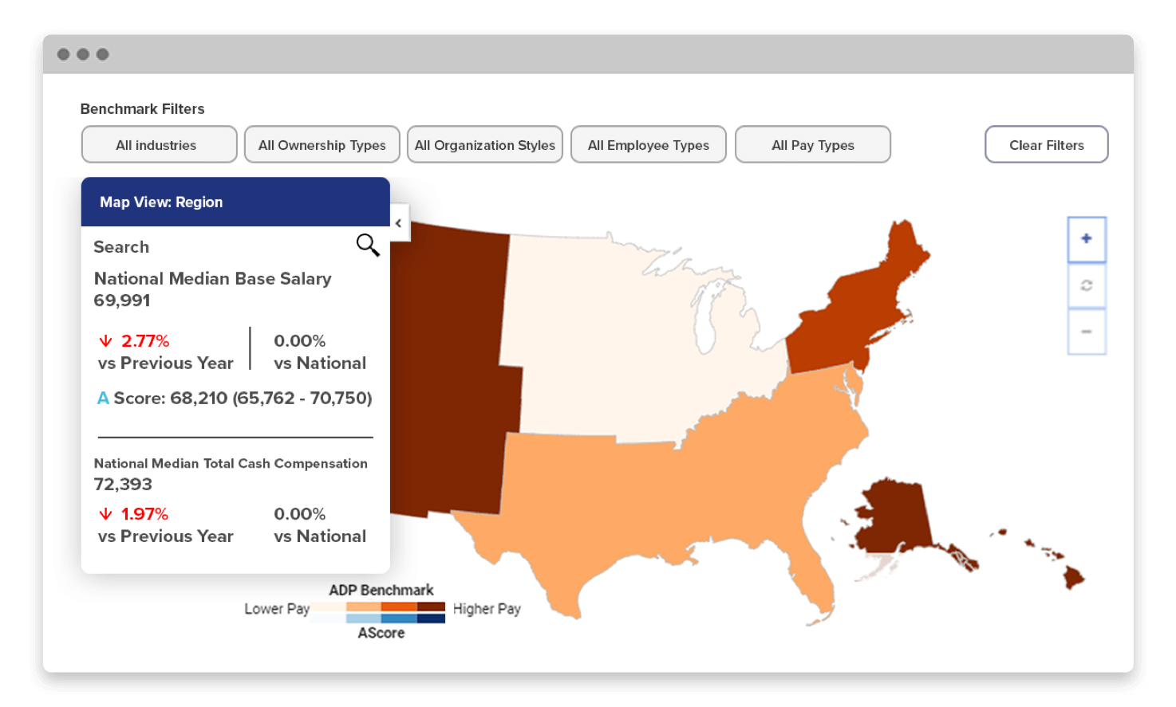This screenshot has width=1176, height=707.
Task: Click the Map View: Region header
Action: click(160, 202)
